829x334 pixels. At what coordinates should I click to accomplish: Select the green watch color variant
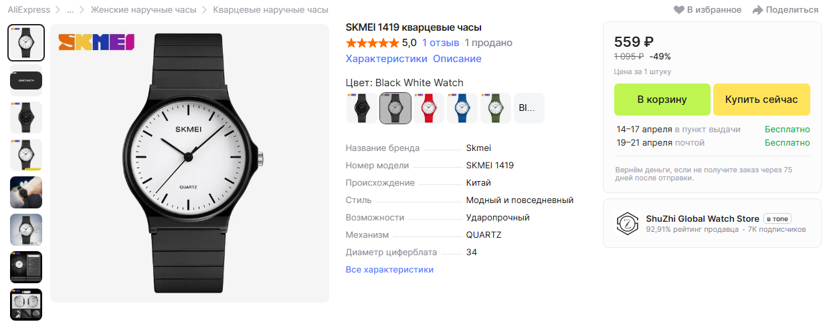tap(496, 108)
